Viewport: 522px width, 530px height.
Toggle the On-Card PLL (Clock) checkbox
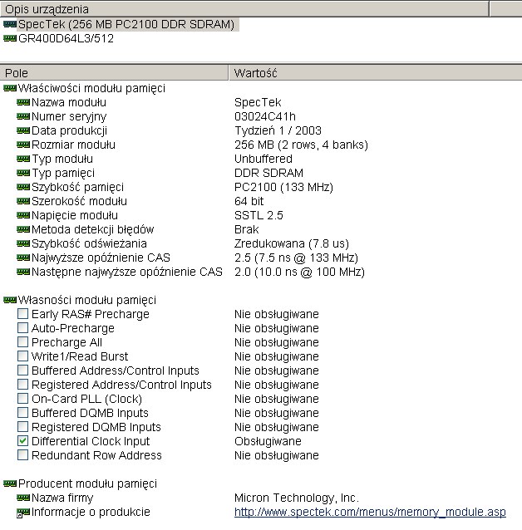22,399
